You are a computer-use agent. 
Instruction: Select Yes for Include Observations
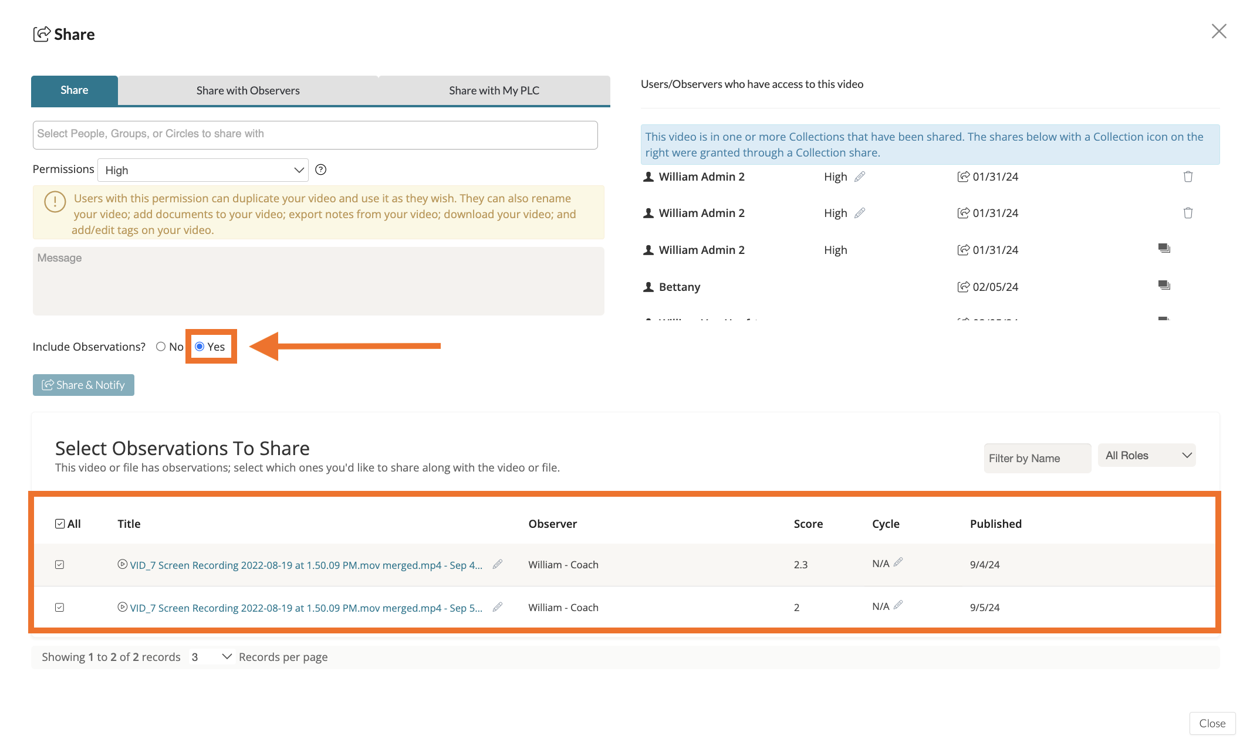(x=200, y=347)
